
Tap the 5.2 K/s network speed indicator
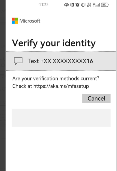(x=89, y=5)
